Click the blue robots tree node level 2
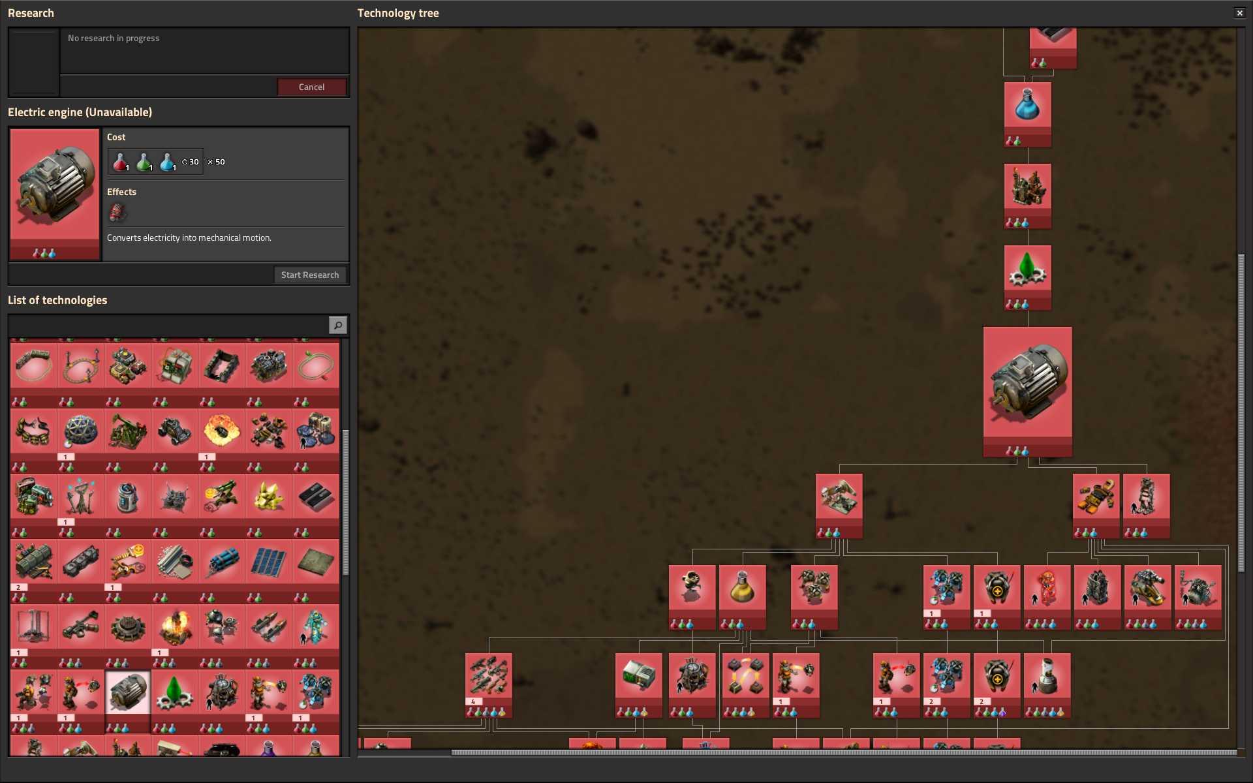 click(x=946, y=685)
